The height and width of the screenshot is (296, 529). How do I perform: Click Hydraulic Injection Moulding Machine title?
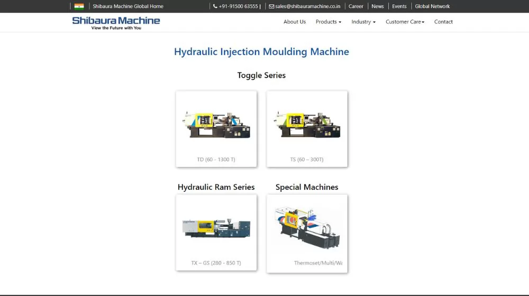click(261, 52)
